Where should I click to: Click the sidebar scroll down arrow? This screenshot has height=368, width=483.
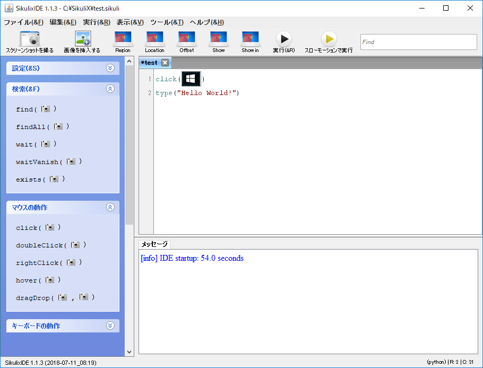(130, 352)
